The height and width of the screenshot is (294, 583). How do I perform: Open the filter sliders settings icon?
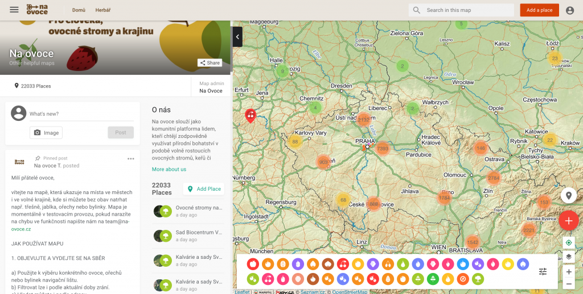tap(543, 272)
